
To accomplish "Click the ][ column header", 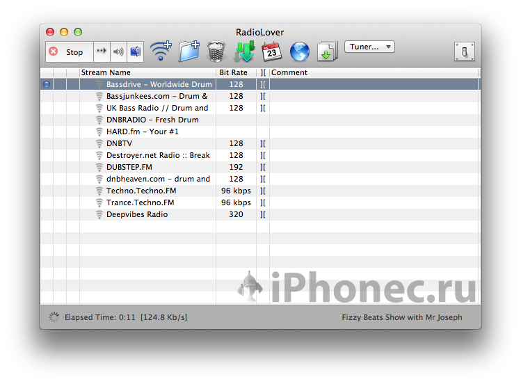I will point(263,72).
